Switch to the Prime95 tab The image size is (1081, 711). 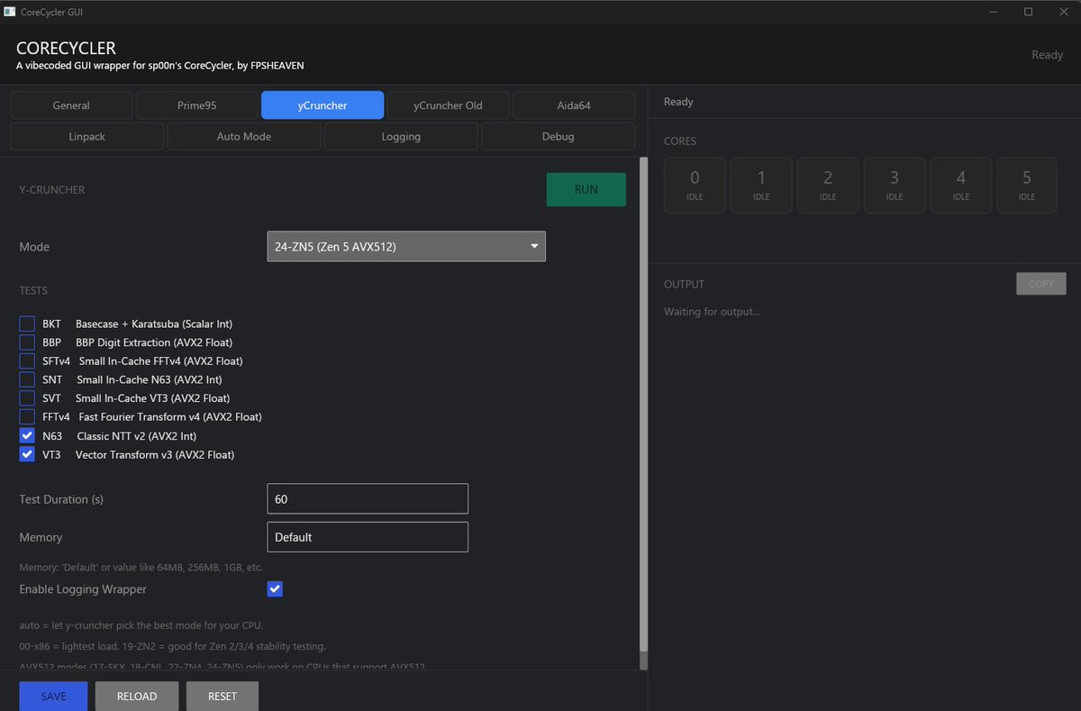pos(196,105)
